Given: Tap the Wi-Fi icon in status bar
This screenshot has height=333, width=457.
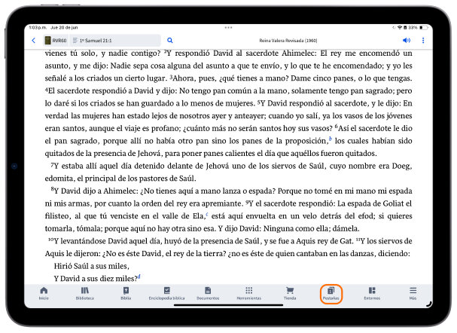Looking at the screenshot, I should click(x=400, y=27).
